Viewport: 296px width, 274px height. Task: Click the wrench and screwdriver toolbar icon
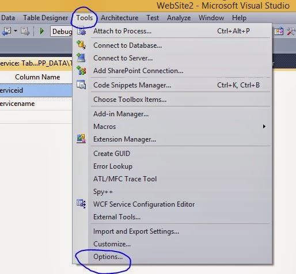tap(291, 31)
